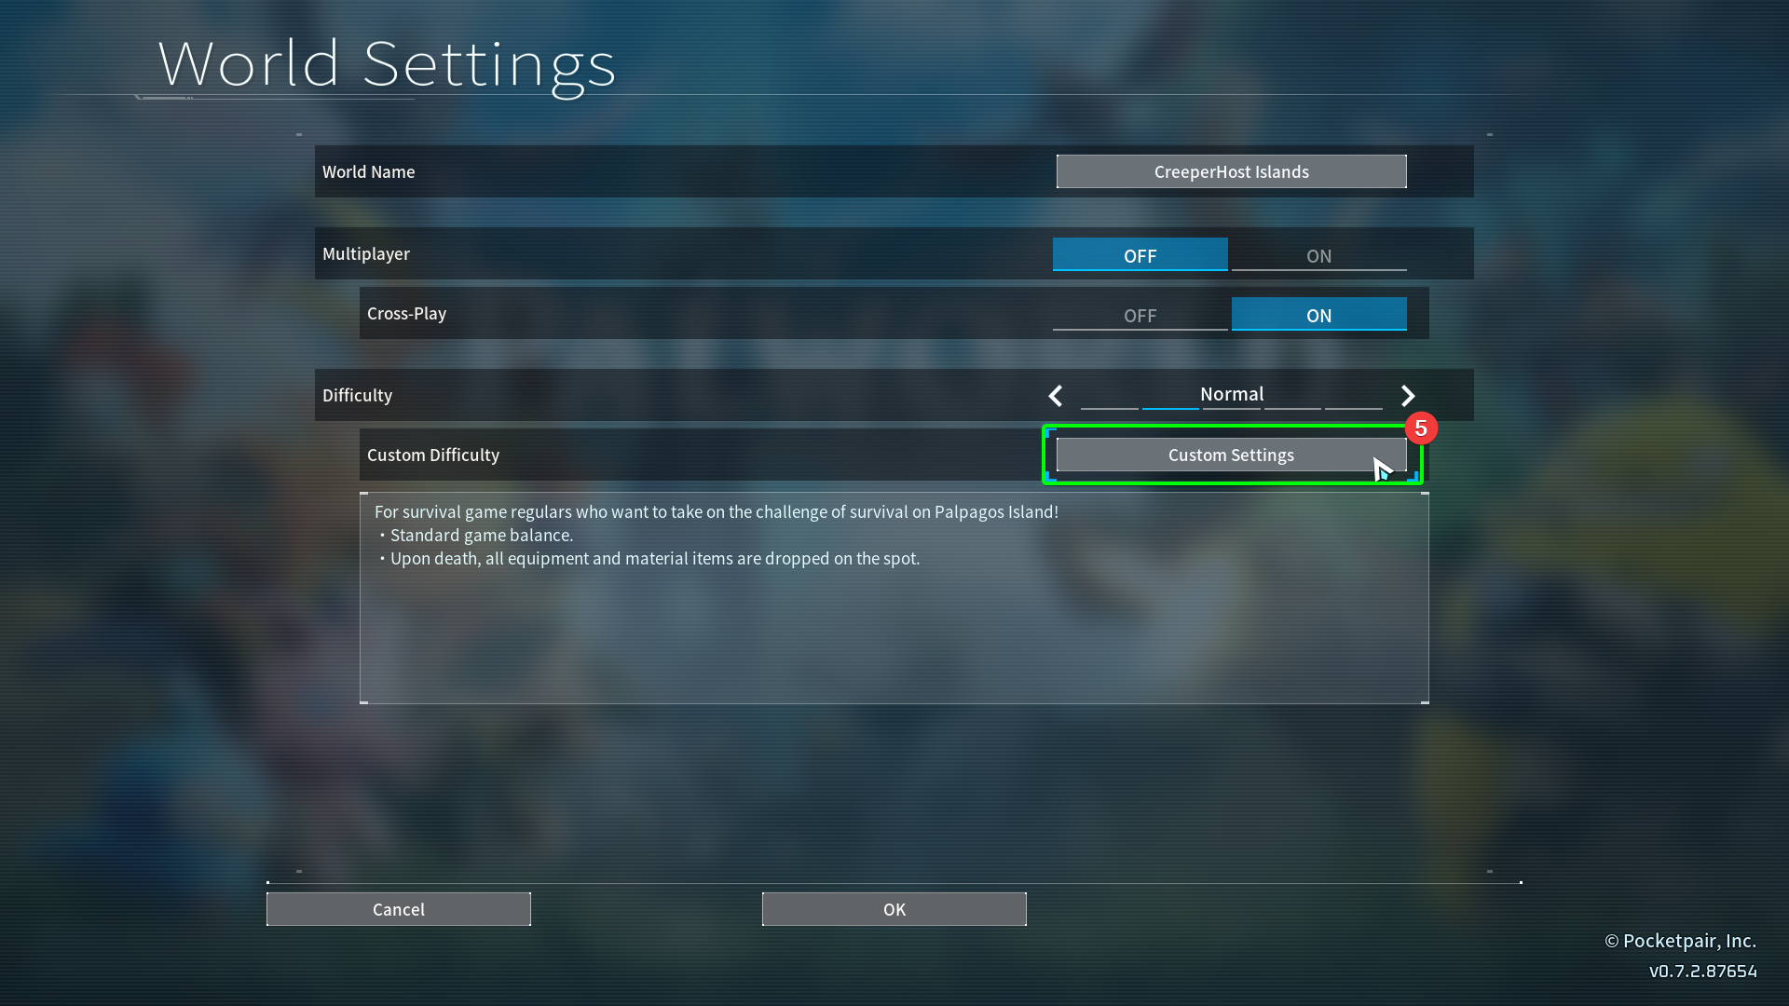Select the first difficulty indicator segment
The height and width of the screenshot is (1006, 1789).
click(1109, 407)
